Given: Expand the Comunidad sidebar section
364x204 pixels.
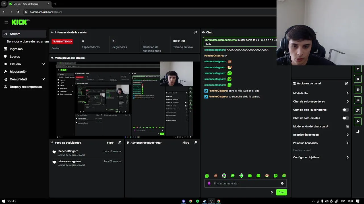Looking at the screenshot, I should coord(43,79).
